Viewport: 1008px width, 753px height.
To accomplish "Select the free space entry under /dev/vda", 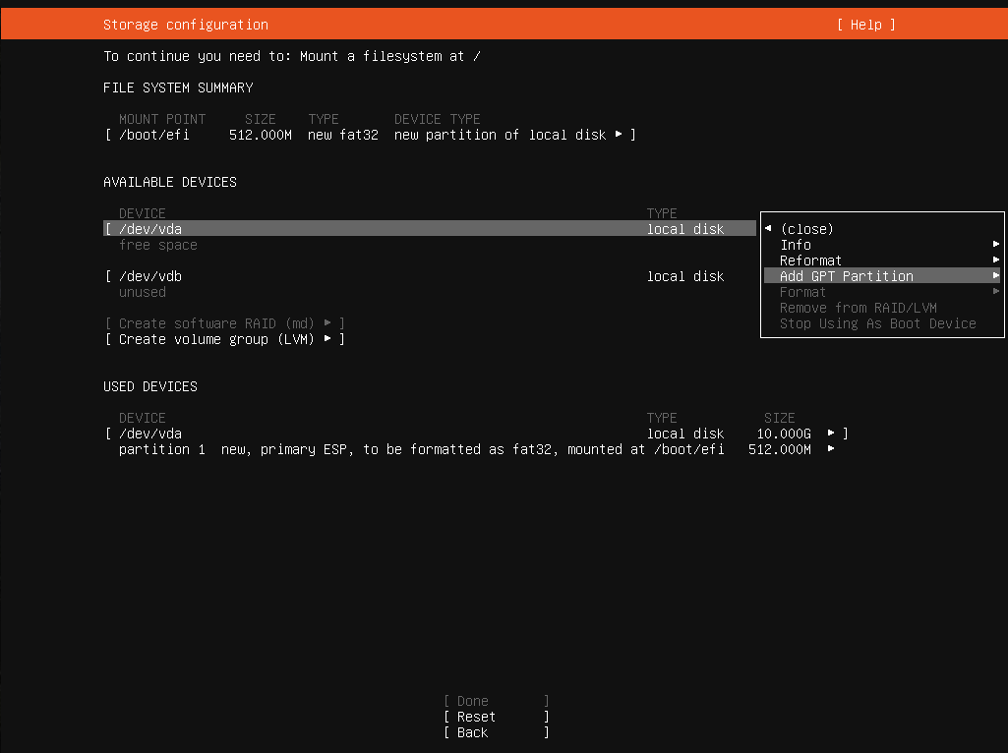I will (x=157, y=245).
